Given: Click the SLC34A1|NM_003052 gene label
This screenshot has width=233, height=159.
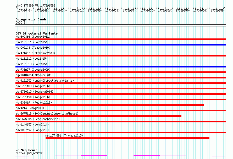Looking at the screenshot, I should pyautogui.click(x=29, y=153).
